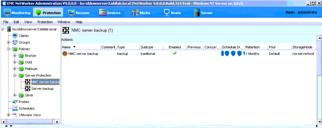Switch to the Hosts tab
This screenshot has width=322, height=128.
[x=172, y=13]
